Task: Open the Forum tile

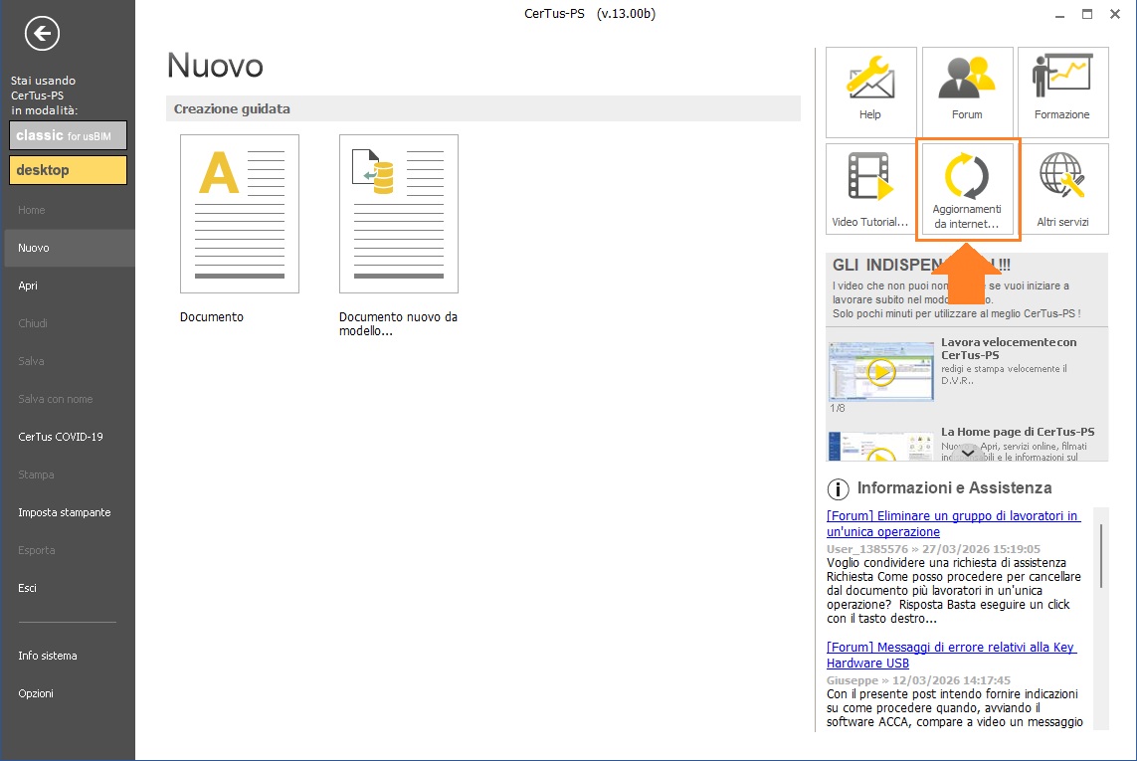Action: [x=967, y=92]
